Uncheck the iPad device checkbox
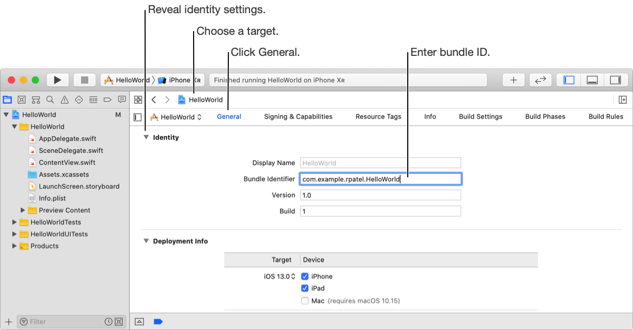 click(305, 288)
